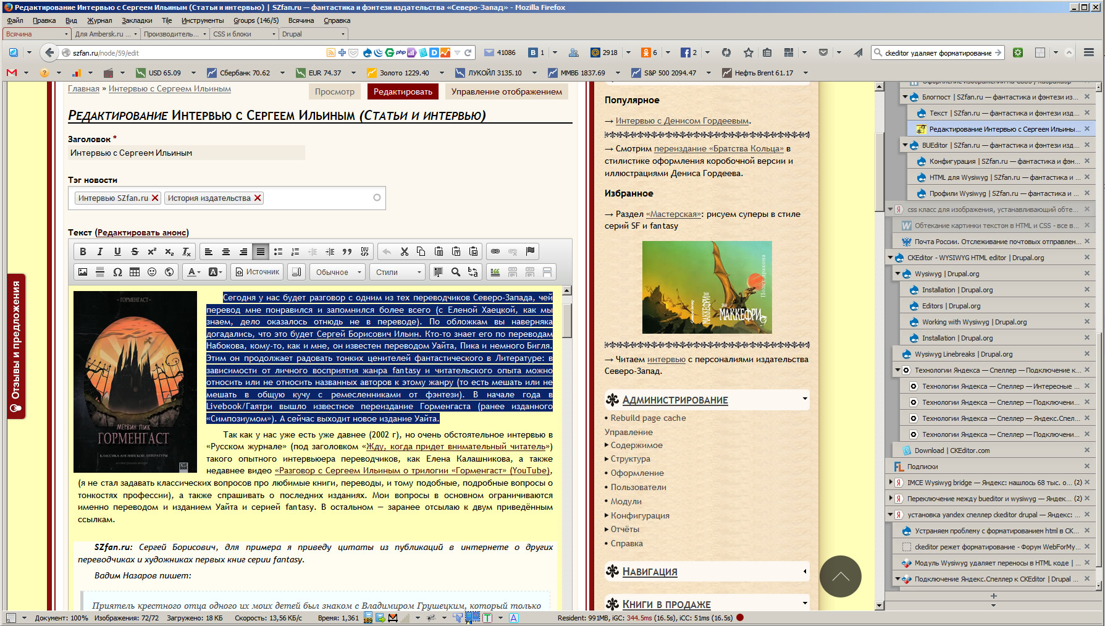Align text right in the editor
Screen dimensions: 1105x626
[243, 252]
